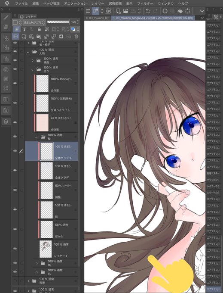223x293 pixels.
Task: Hide the 人物 folder
Action: pyautogui.click(x=15, y=51)
